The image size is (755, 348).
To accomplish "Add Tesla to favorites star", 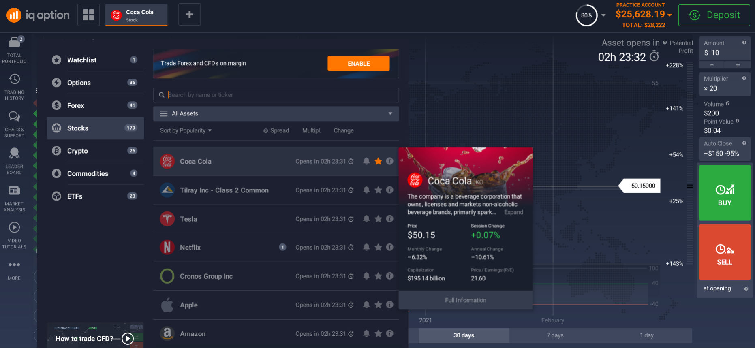I will click(x=378, y=219).
